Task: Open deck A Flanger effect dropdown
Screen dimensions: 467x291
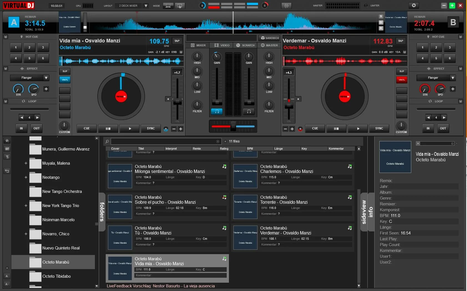Action: pos(46,78)
